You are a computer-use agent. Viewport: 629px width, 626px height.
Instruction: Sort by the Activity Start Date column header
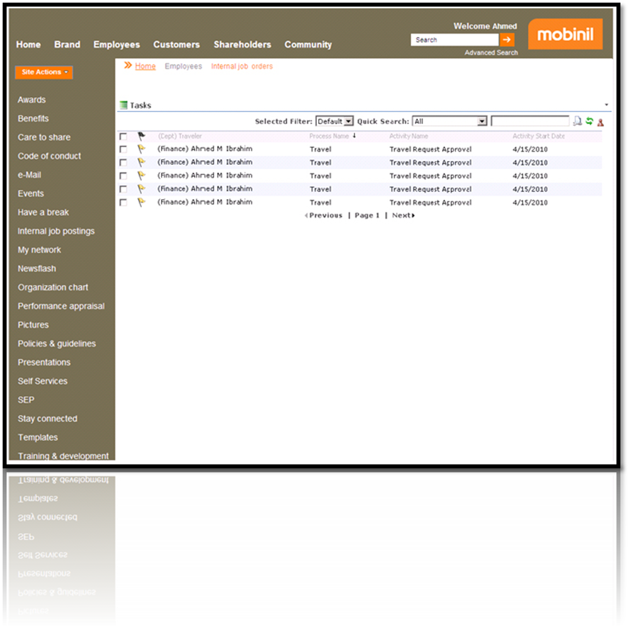(x=539, y=136)
